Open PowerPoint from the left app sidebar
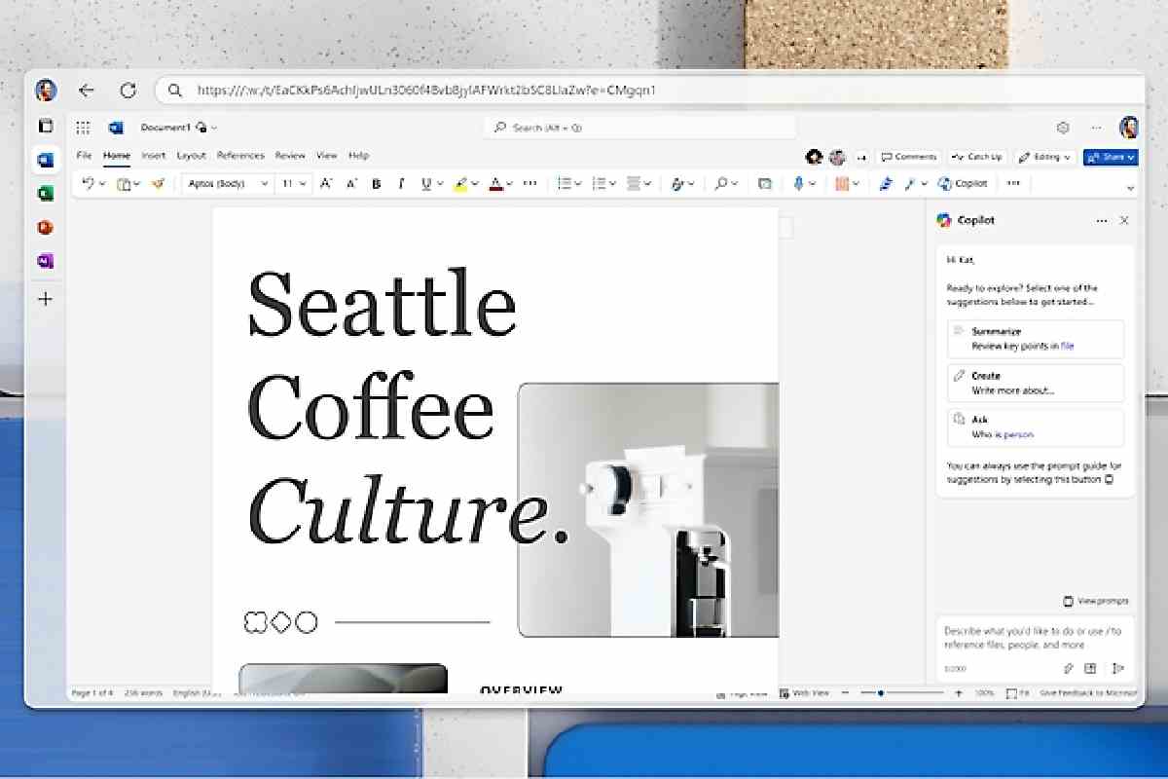This screenshot has height=779, width=1168. (x=45, y=228)
